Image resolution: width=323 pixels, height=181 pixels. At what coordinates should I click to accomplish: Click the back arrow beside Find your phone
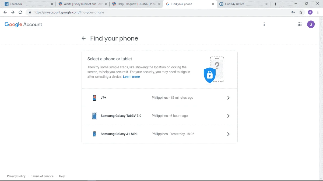[84, 38]
